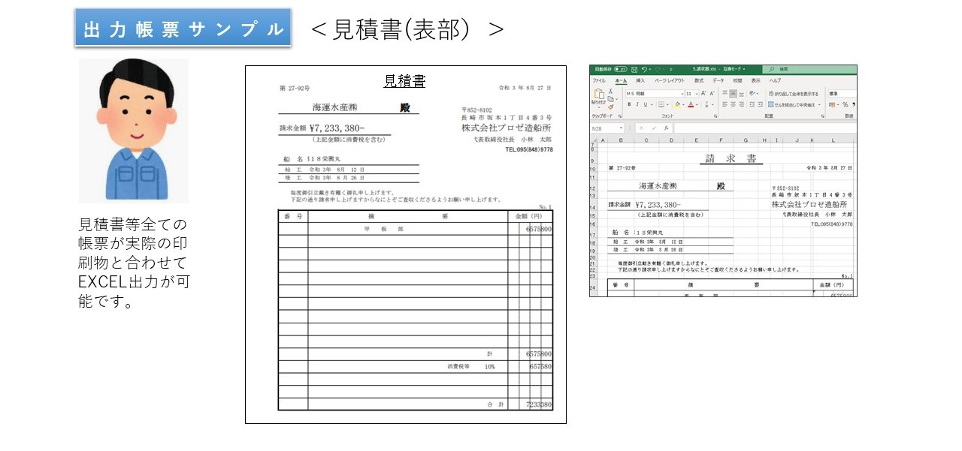This screenshot has width=962, height=451.
Task: Click the worker avatar illustration
Action: pos(134,131)
